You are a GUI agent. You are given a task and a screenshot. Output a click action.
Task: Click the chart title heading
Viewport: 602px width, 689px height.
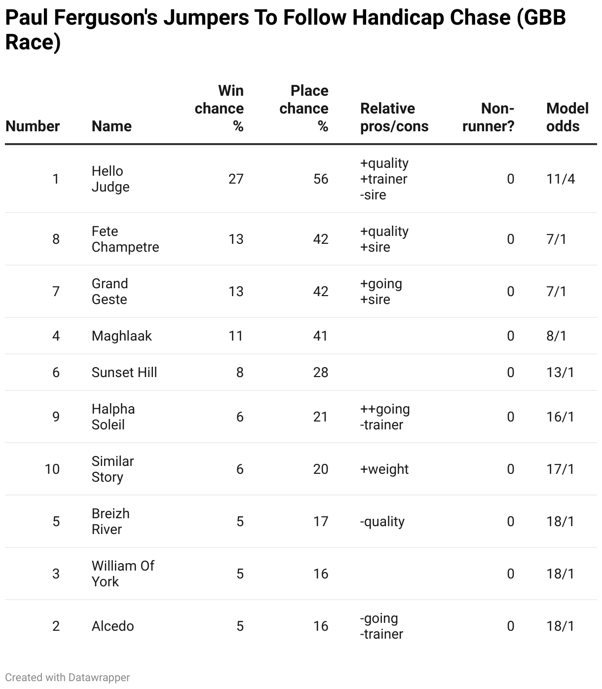tap(286, 30)
